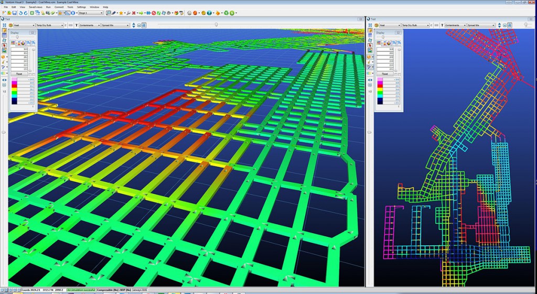Open Contaminants dropdown in left view

90,25
